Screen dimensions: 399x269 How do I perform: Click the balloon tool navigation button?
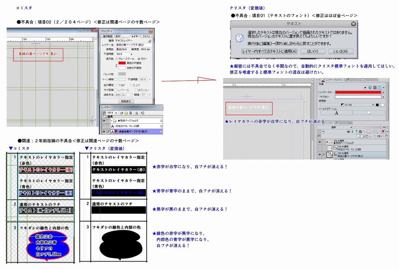click(369, 113)
